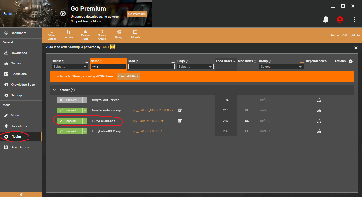Image resolution: width=362 pixels, height=199 pixels.
Task: Open the table settings gear icon
Action: pyautogui.click(x=351, y=61)
